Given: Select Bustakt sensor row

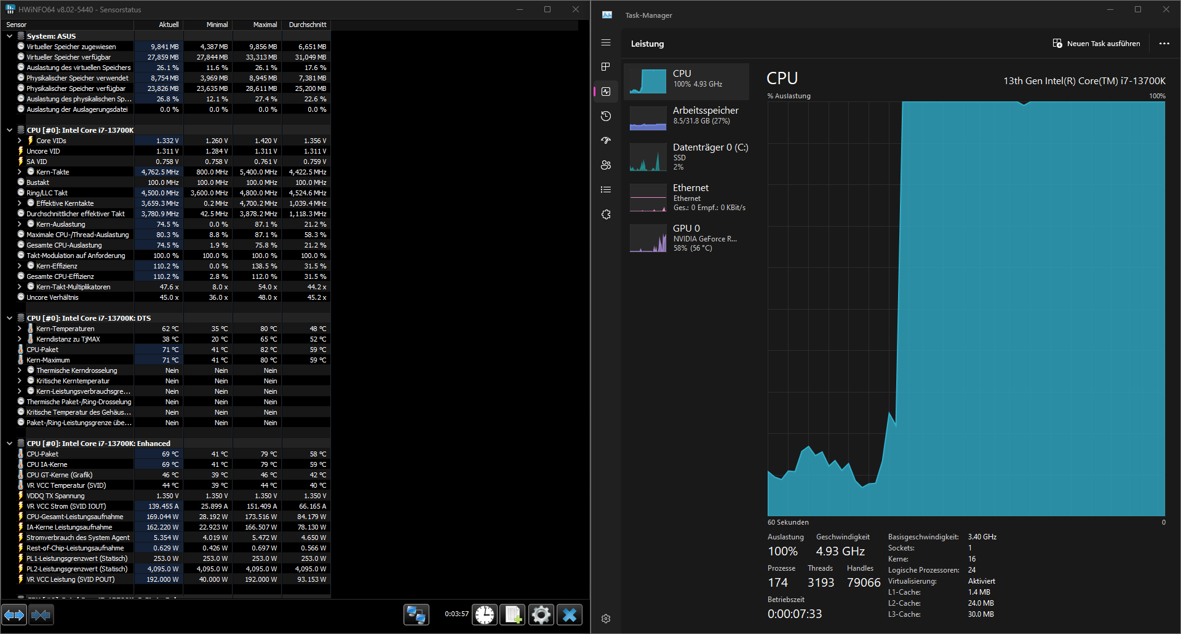Looking at the screenshot, I should 166,182.
